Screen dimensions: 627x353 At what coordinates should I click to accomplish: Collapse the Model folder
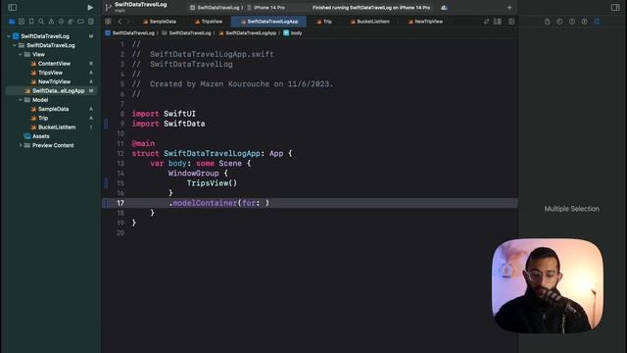tap(21, 100)
